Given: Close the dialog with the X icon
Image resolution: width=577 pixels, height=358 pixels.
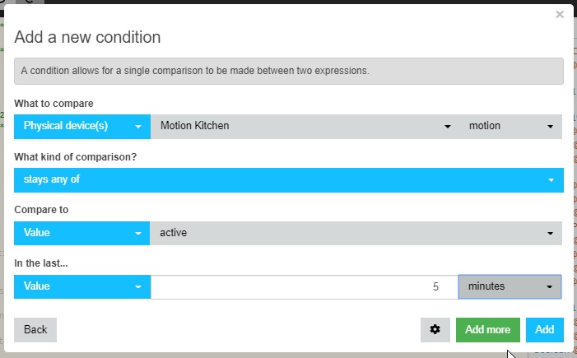Looking at the screenshot, I should (560, 14).
